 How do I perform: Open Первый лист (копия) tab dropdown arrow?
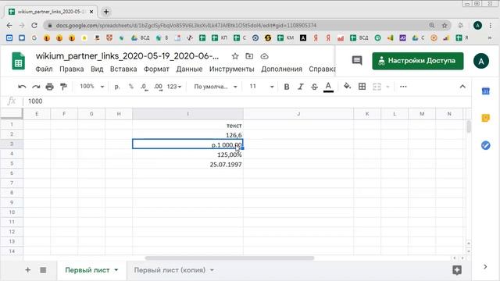pyautogui.click(x=212, y=270)
